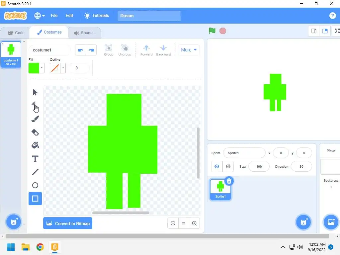
Task: Click the red stop button
Action: pos(223,31)
